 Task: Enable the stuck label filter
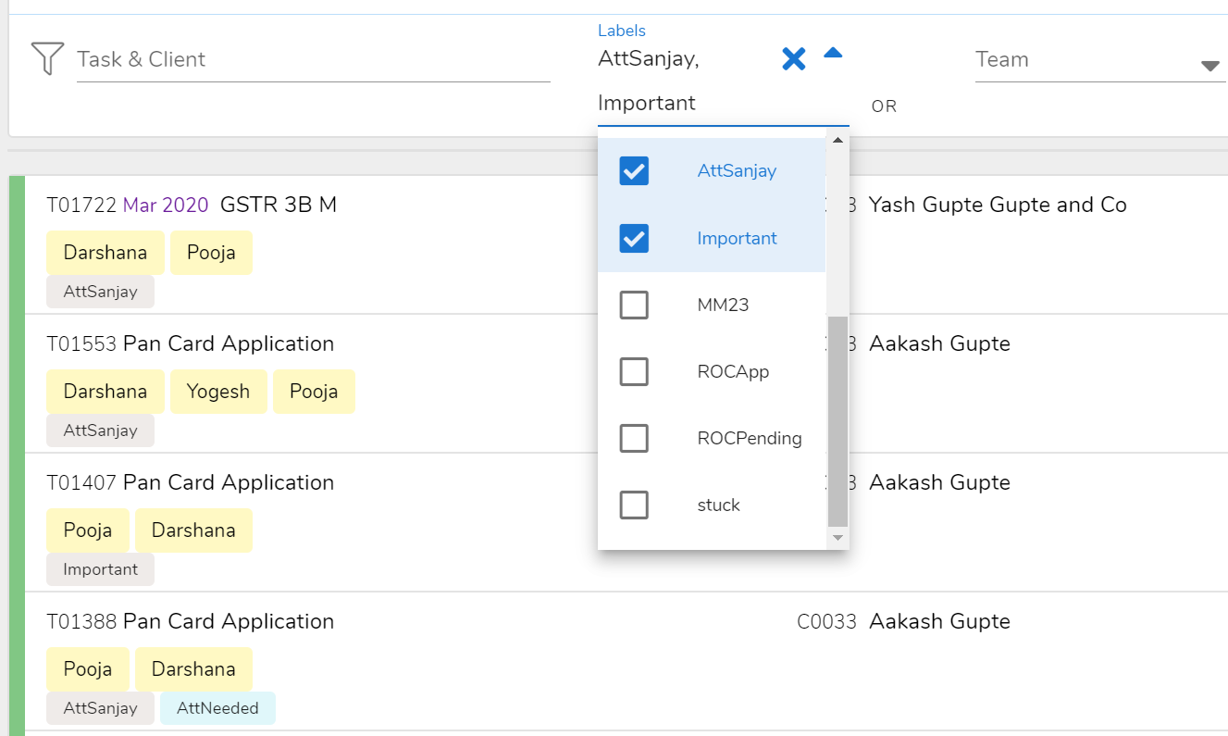pyautogui.click(x=634, y=505)
